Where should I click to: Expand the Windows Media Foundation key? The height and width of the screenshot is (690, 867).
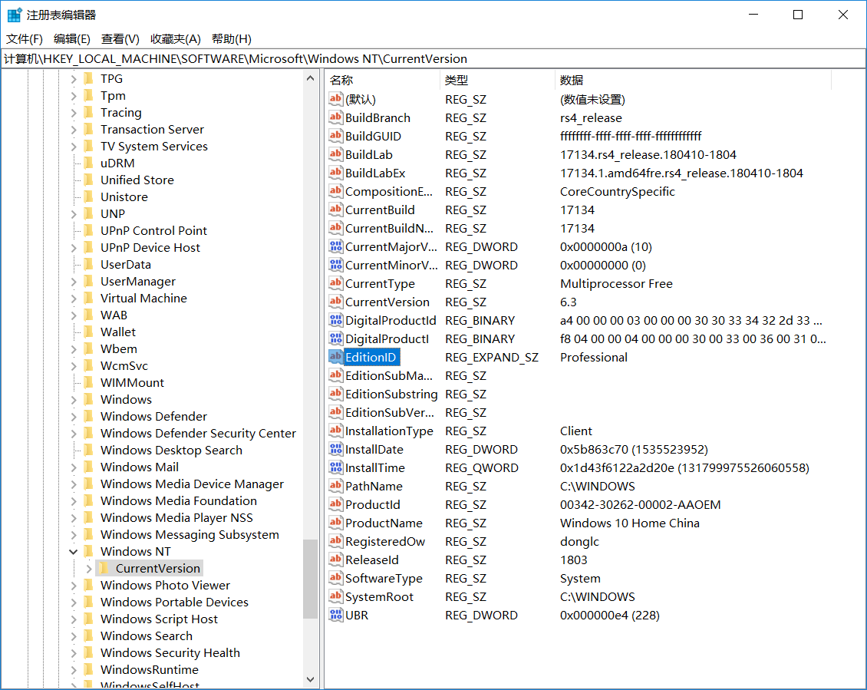(74, 500)
